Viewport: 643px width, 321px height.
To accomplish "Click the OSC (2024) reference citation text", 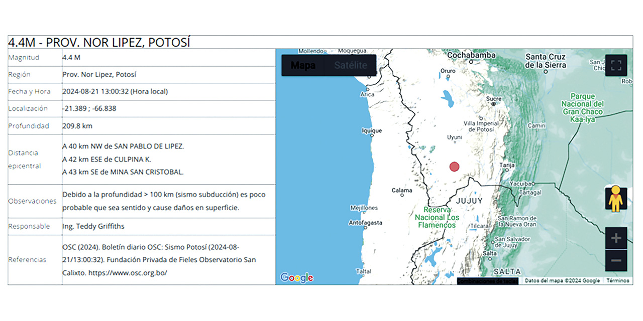I will (x=159, y=260).
